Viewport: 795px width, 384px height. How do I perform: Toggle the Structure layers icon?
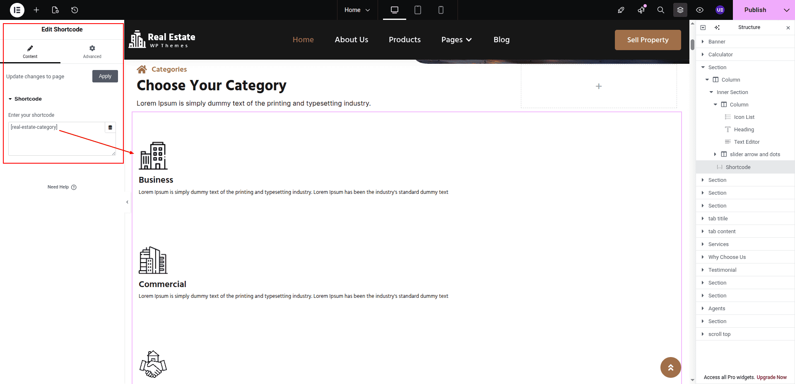point(680,10)
